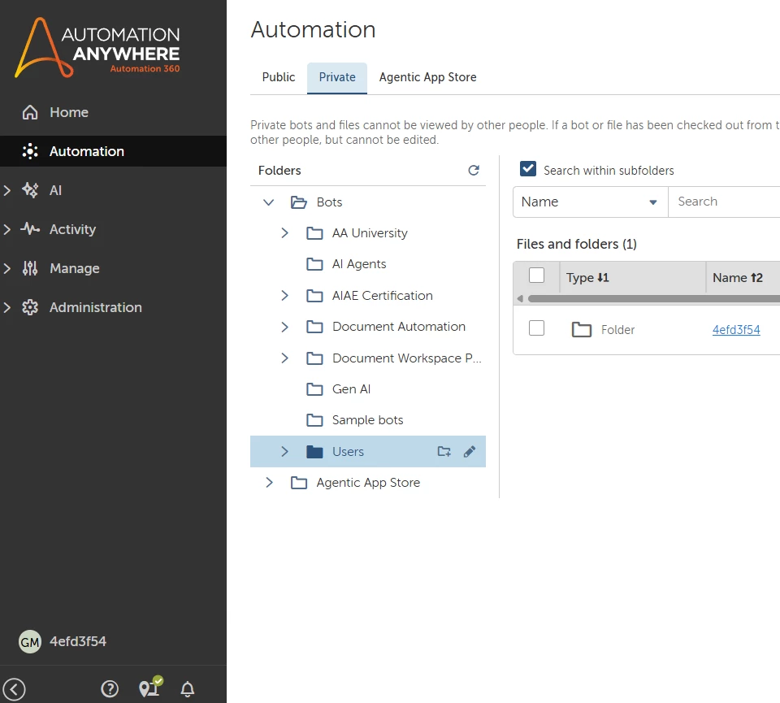The width and height of the screenshot is (780, 703).
Task: Open the Name filter dropdown
Action: (590, 202)
